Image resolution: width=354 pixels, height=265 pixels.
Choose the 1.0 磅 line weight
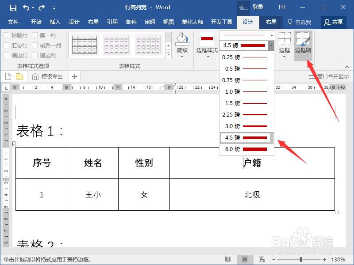coord(247,92)
